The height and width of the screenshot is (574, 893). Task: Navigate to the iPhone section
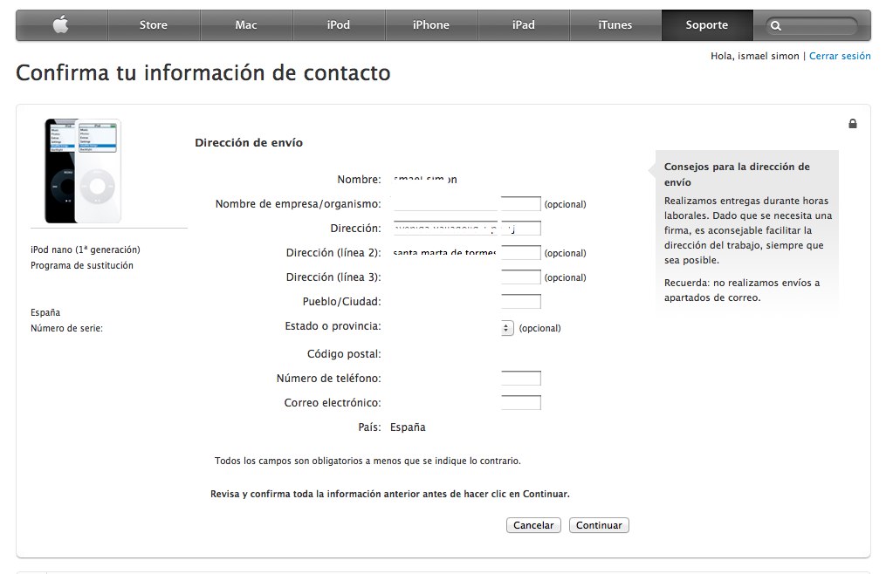tap(431, 25)
